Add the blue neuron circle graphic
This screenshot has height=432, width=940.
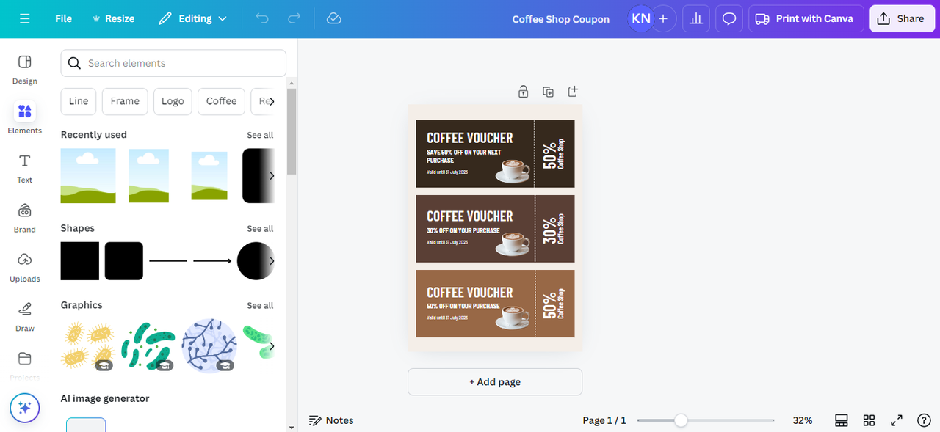tap(209, 346)
